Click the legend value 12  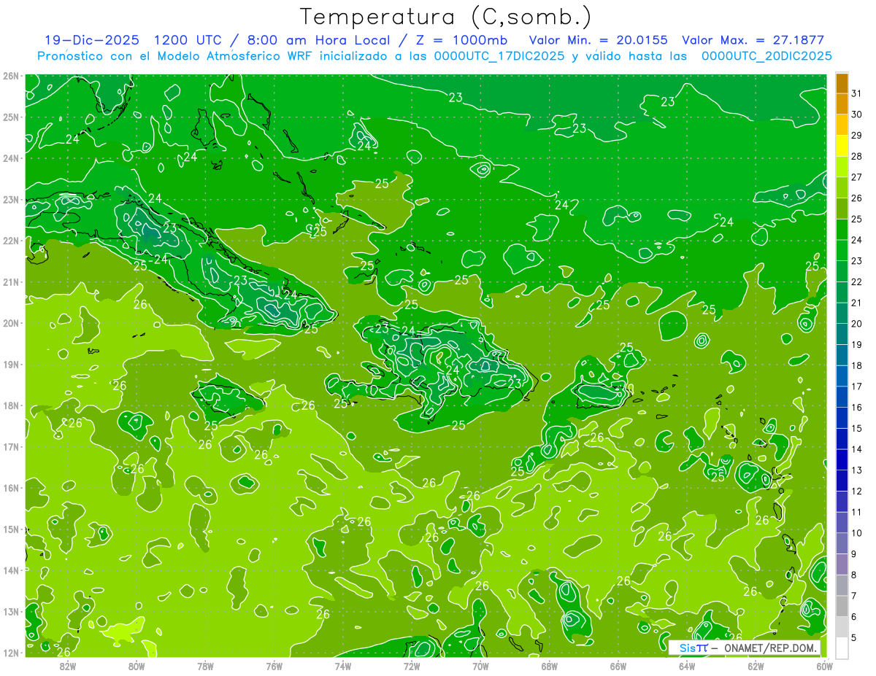pyautogui.click(x=856, y=491)
